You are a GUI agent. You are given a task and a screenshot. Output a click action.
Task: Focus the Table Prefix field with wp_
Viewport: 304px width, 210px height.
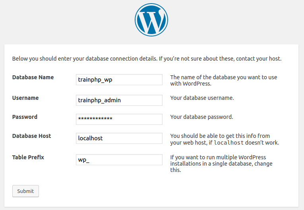(x=119, y=160)
